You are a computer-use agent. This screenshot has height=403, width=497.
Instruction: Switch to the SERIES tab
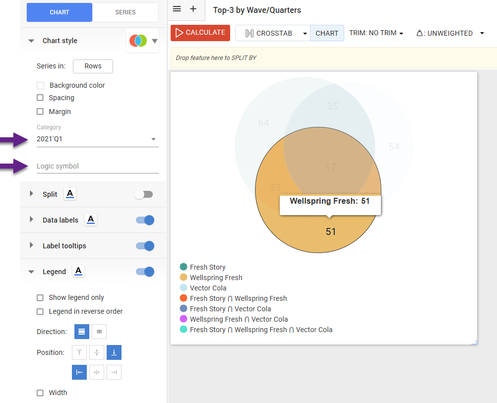pyautogui.click(x=125, y=12)
